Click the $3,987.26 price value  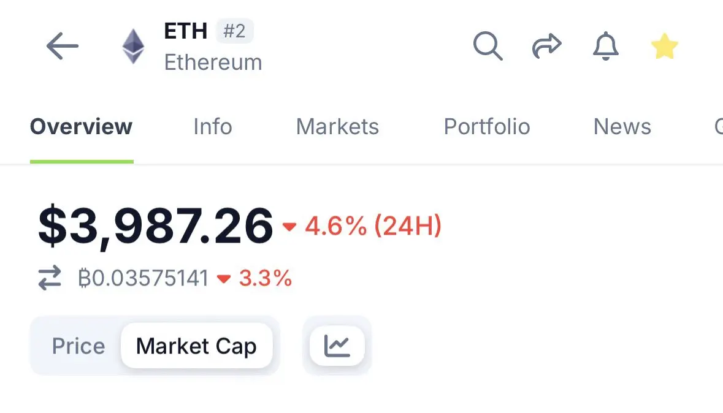(156, 226)
